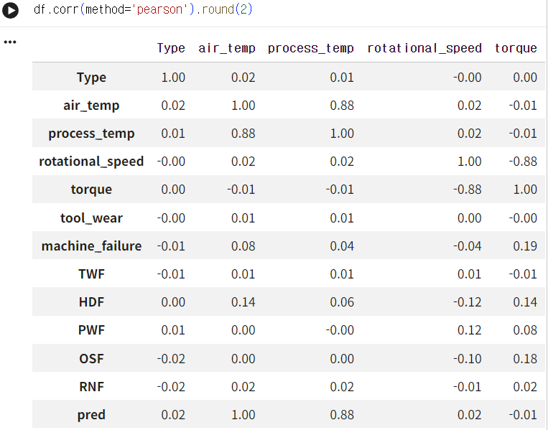This screenshot has height=430, width=548.
Task: Click torque value 0.19 in machine_failure row
Action: tap(525, 246)
